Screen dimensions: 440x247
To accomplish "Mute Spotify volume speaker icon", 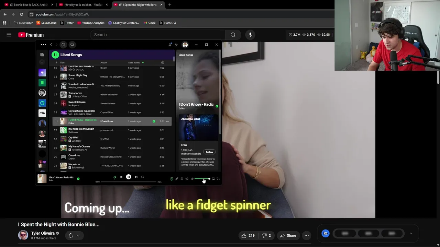I will (x=192, y=179).
